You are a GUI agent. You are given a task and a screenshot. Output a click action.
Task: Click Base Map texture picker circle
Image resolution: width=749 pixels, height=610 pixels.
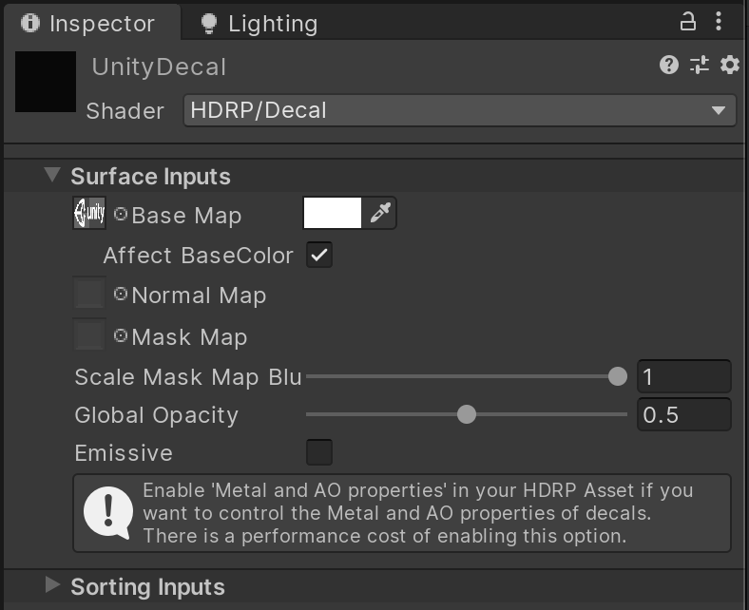click(x=121, y=215)
